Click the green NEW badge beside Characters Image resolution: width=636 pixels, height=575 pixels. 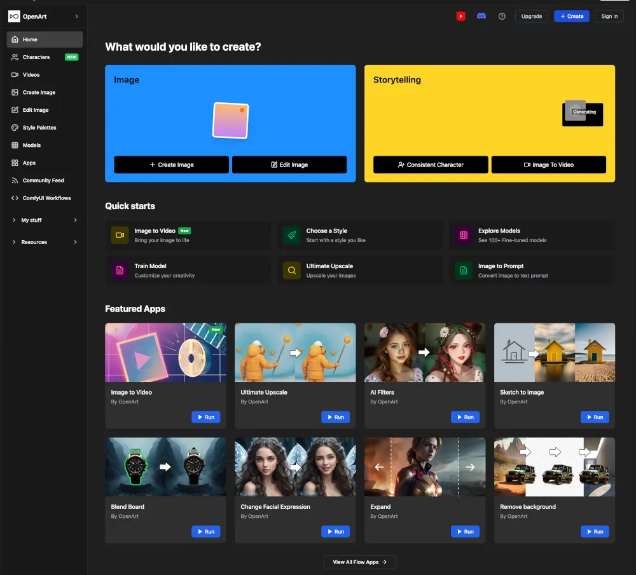pyautogui.click(x=72, y=57)
